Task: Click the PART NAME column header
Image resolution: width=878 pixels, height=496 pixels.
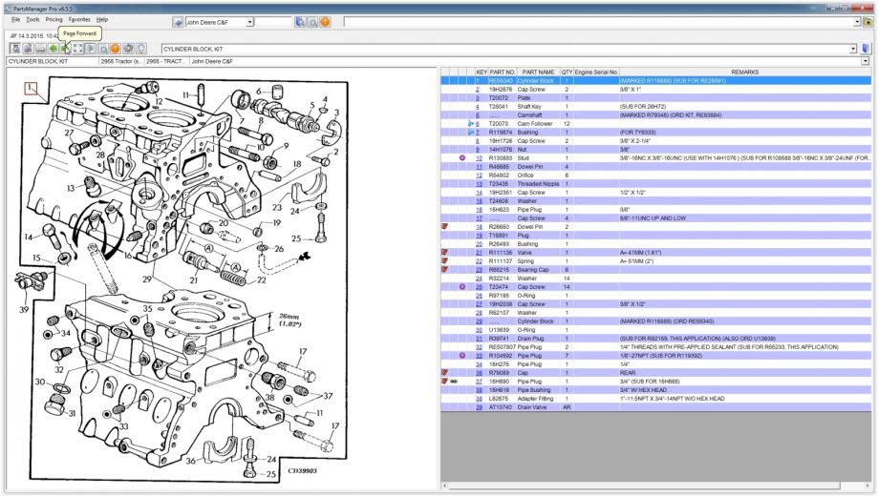Action: coord(538,72)
